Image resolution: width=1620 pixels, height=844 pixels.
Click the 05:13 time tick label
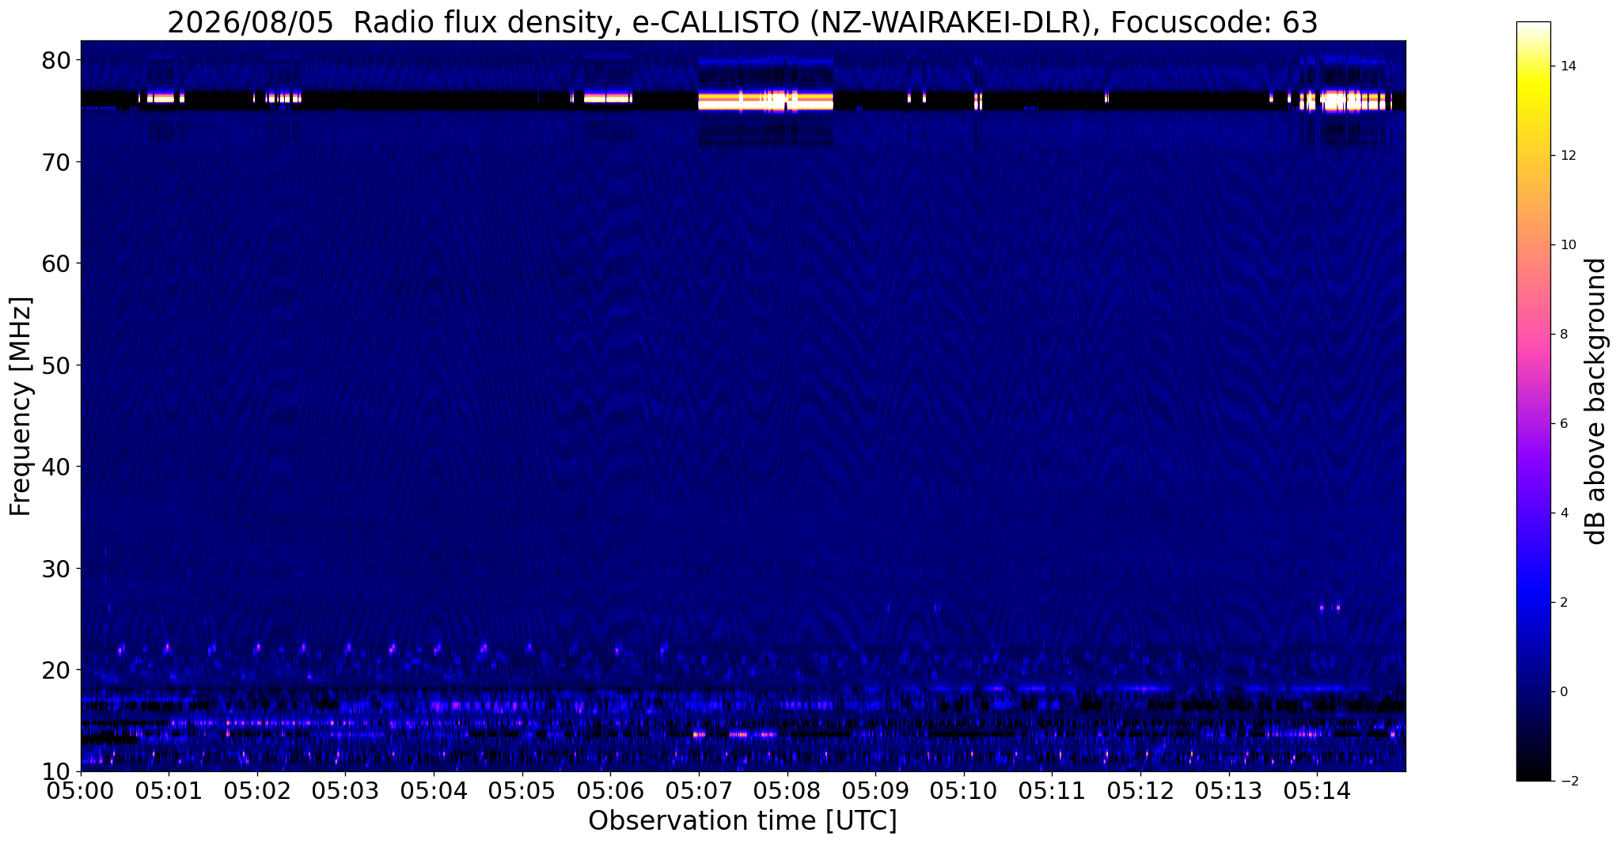point(1229,791)
